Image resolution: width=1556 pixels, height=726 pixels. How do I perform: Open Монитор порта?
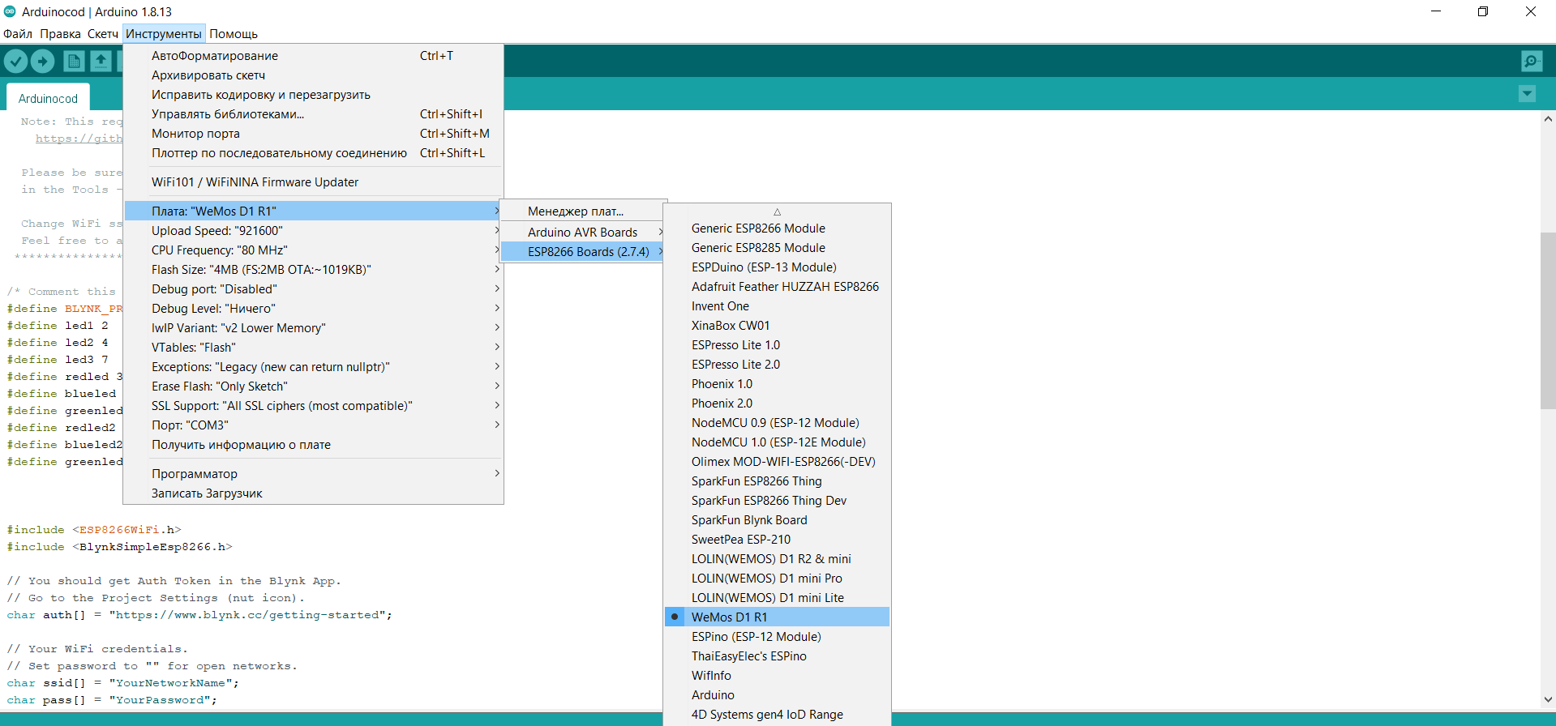click(313, 134)
